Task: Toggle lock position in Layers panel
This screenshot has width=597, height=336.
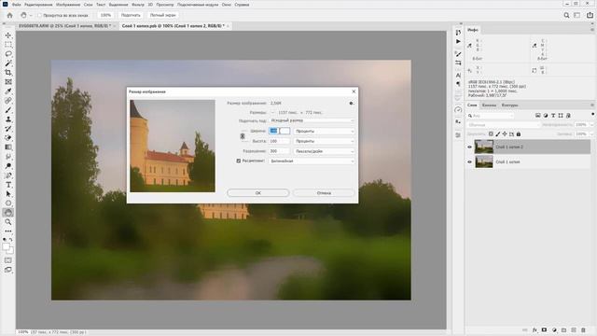Action: pos(505,134)
